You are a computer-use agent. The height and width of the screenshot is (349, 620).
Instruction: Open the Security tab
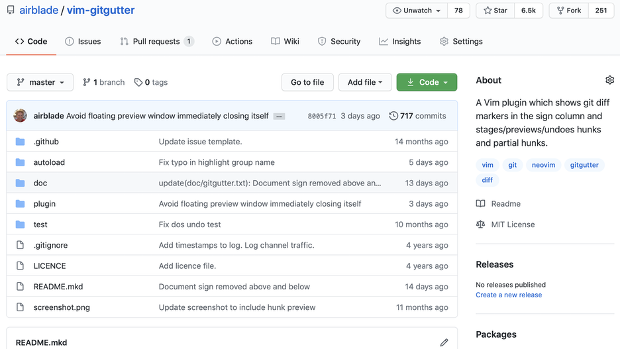coord(339,42)
